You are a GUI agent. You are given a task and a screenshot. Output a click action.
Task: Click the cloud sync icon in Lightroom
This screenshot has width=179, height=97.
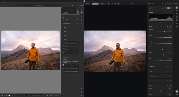tap(82, 5)
